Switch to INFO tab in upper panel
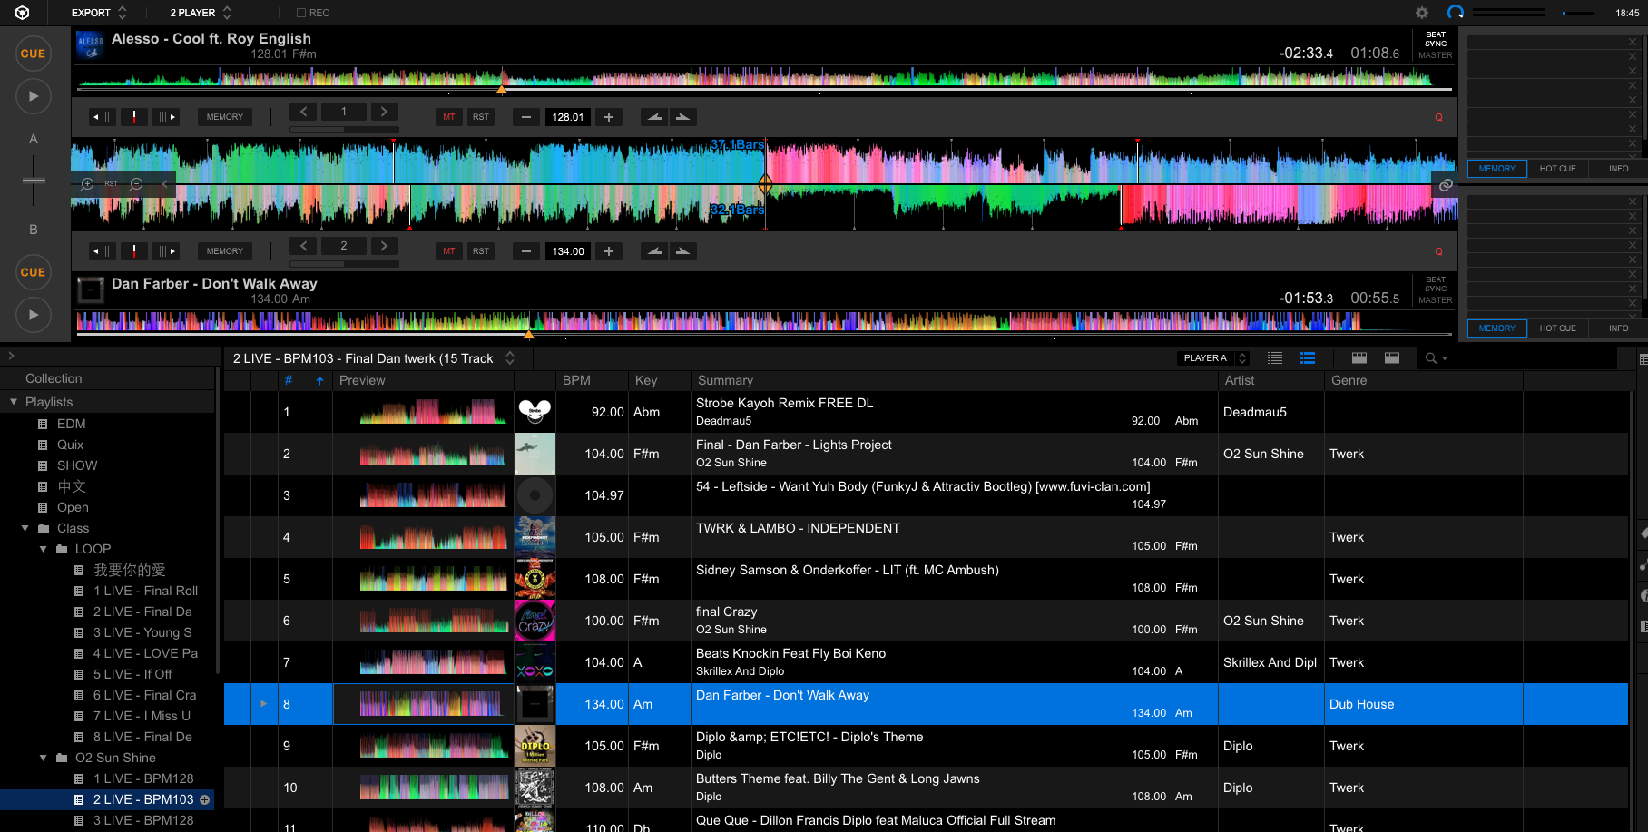Screen dimensions: 1648x832 click(1618, 169)
